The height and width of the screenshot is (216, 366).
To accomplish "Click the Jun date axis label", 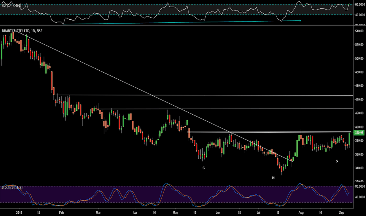I will (218, 213).
